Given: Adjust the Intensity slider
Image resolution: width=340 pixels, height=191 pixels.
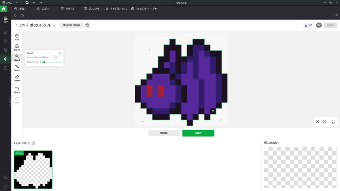Looking at the screenshot, I should click(51, 62).
